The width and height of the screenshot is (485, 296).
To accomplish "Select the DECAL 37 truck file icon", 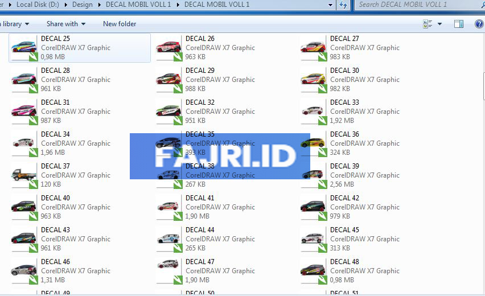I will point(24,175).
